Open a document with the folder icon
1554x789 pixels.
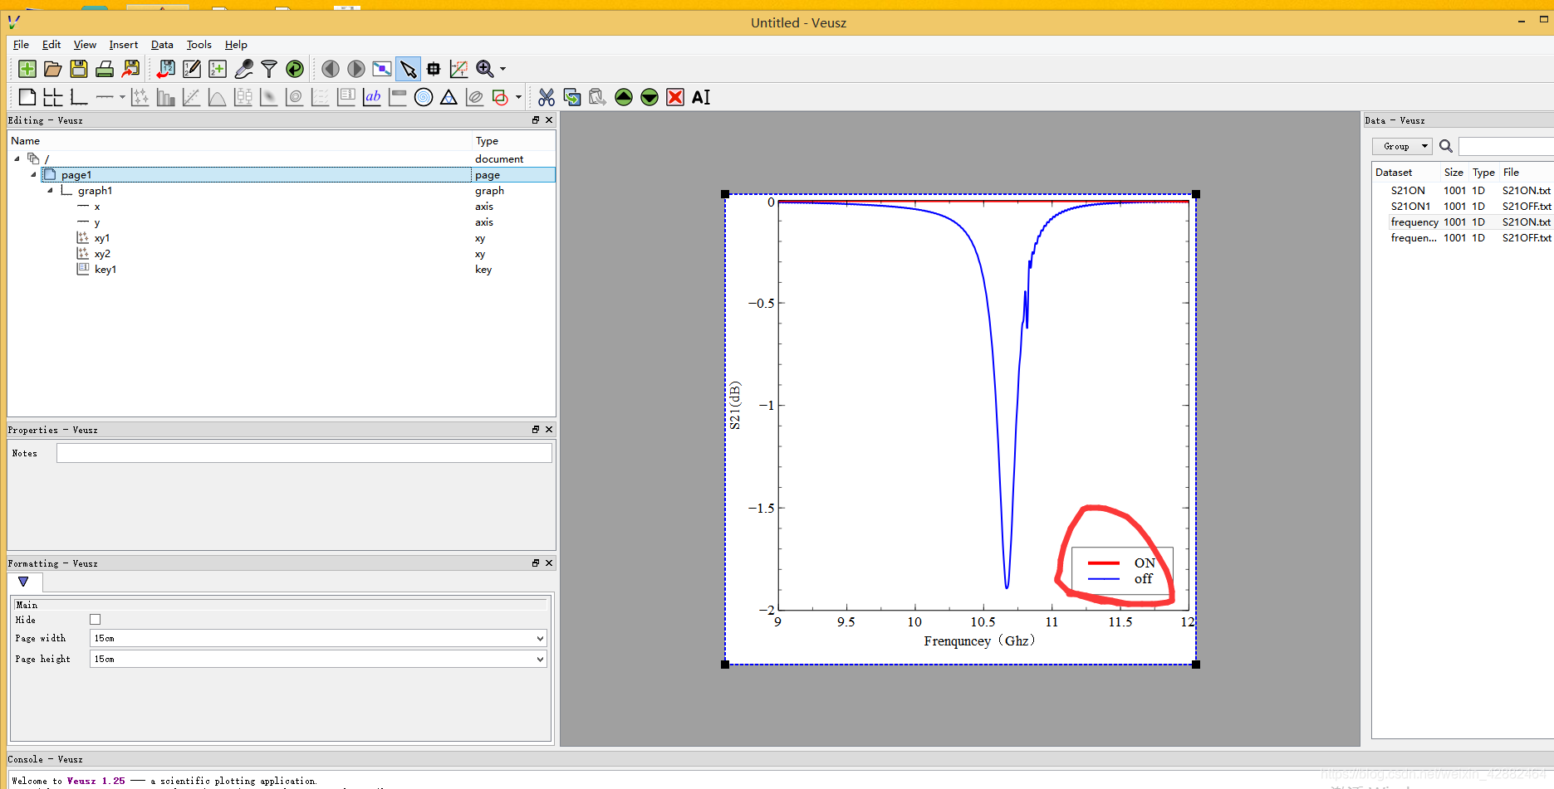[x=52, y=69]
